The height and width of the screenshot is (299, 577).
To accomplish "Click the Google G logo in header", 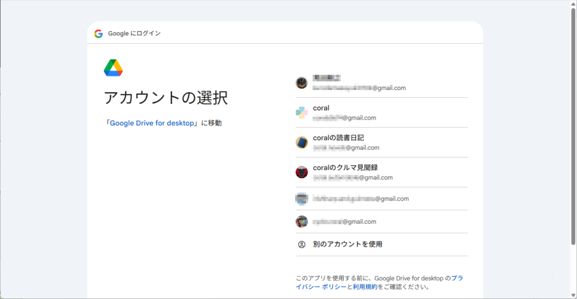I will point(98,33).
